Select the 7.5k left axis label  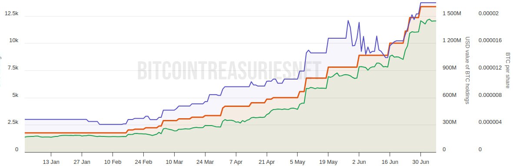pyautogui.click(x=13, y=68)
